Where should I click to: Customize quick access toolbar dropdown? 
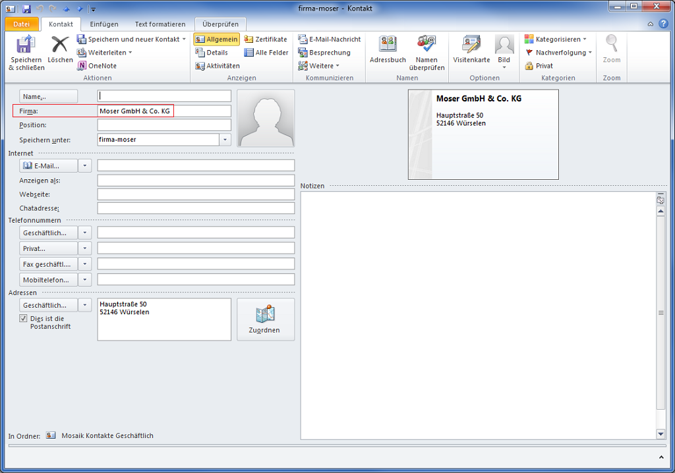tap(94, 9)
